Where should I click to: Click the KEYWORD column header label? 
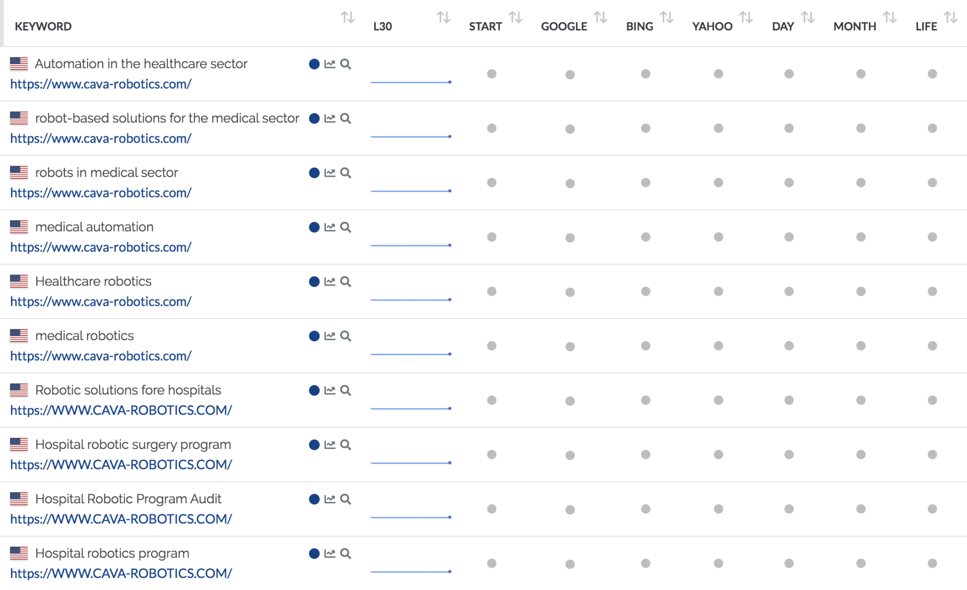tap(43, 26)
